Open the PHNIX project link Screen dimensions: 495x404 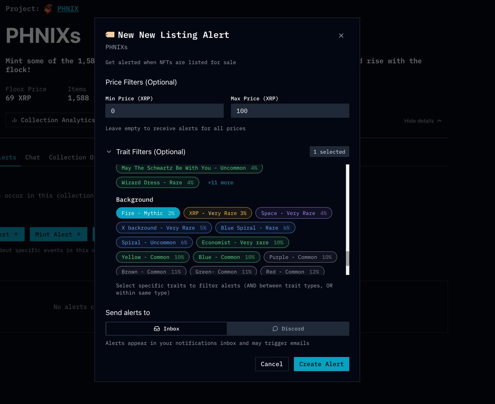click(68, 9)
